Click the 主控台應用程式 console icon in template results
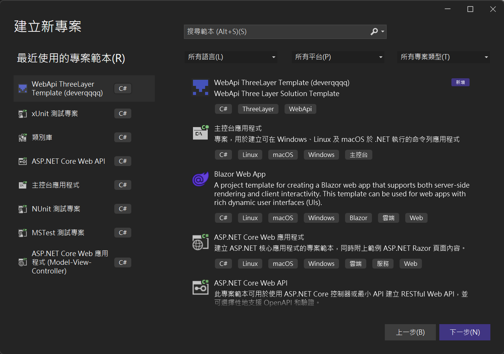This screenshot has height=354, width=504. (200, 132)
